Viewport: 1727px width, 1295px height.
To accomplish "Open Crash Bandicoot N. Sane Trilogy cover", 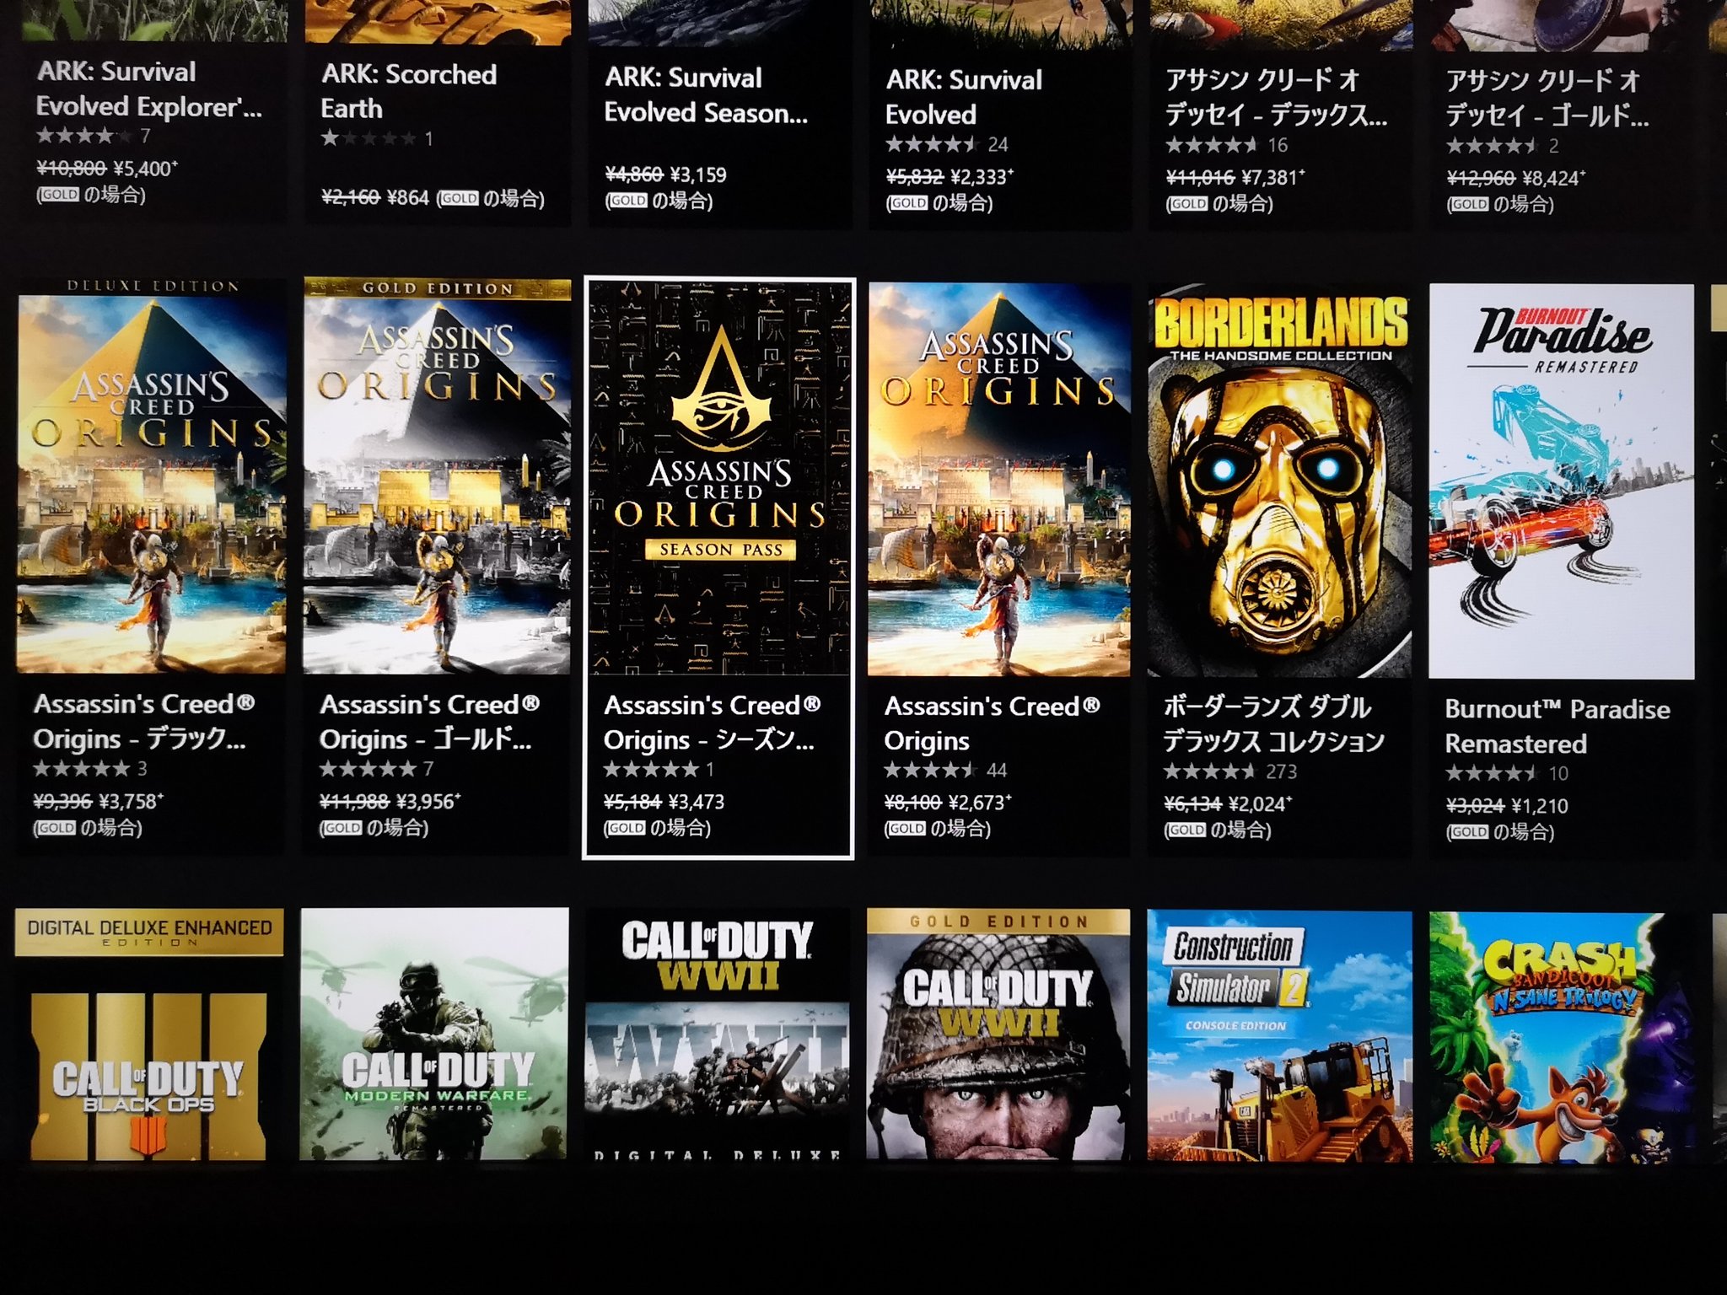I will pos(1560,1039).
